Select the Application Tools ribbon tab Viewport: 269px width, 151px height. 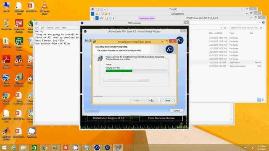[147, 18]
